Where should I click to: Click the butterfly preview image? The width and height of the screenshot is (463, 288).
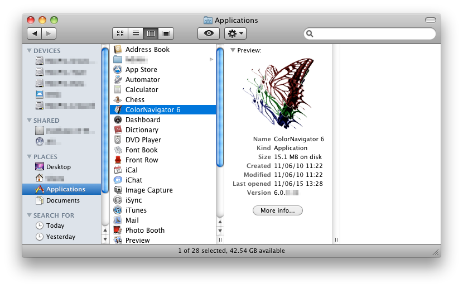tap(278, 94)
